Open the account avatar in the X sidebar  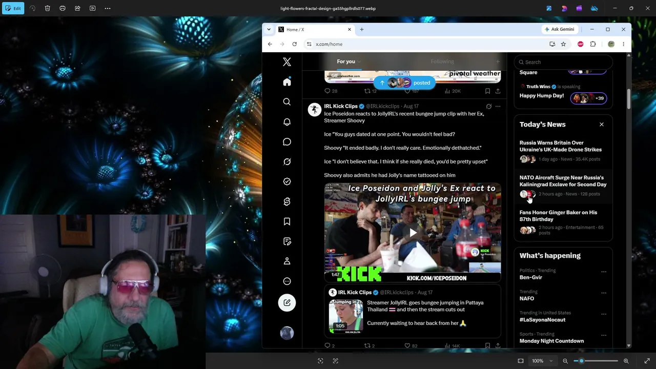pyautogui.click(x=287, y=333)
